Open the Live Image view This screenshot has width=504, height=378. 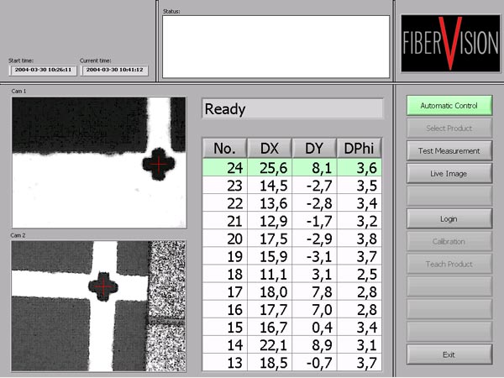tap(449, 174)
